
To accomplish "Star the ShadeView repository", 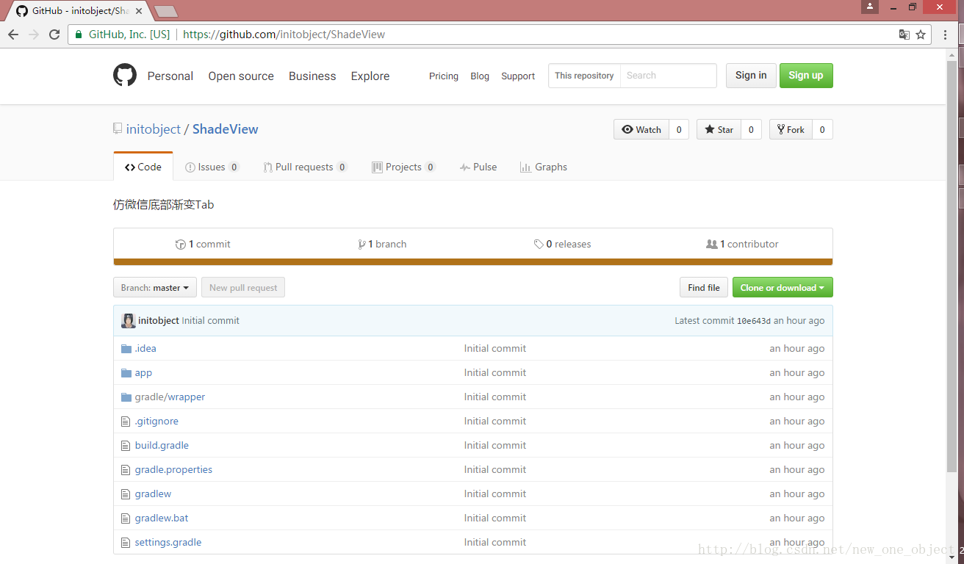I will 719,129.
